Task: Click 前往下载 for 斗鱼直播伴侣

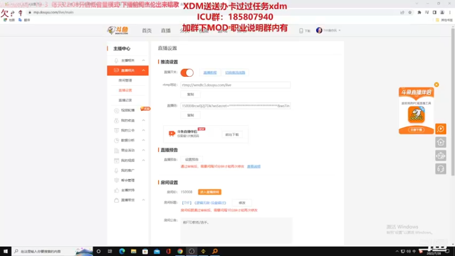Action: (232, 135)
